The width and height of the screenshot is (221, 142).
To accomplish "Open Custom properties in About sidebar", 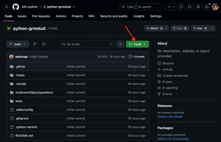I will pyautogui.click(x=173, y=76).
